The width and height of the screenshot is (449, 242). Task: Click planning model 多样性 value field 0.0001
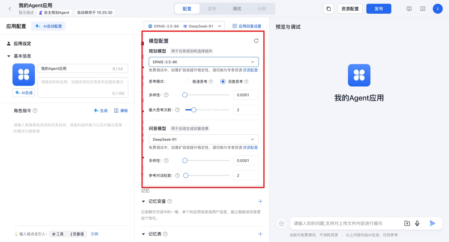246,95
